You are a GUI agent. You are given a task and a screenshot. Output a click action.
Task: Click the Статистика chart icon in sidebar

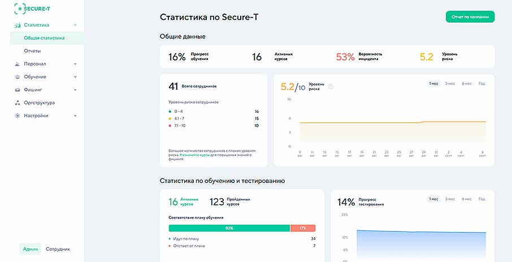(18, 25)
